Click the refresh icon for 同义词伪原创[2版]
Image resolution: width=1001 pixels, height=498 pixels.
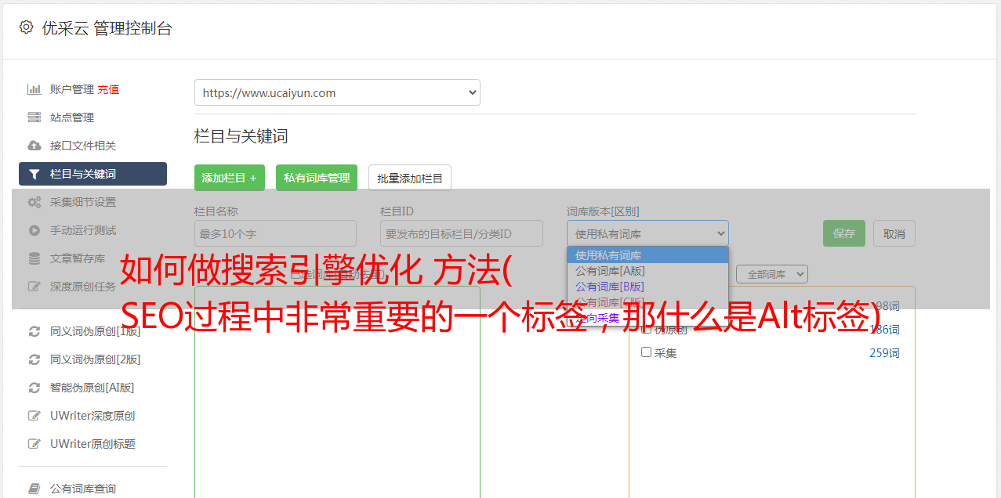point(34,359)
